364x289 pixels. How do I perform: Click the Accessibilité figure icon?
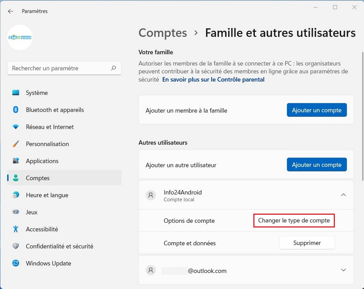coord(16,229)
